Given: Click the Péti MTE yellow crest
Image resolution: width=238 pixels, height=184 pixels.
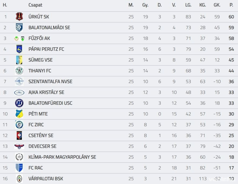Looking at the screenshot, I should (19, 114).
